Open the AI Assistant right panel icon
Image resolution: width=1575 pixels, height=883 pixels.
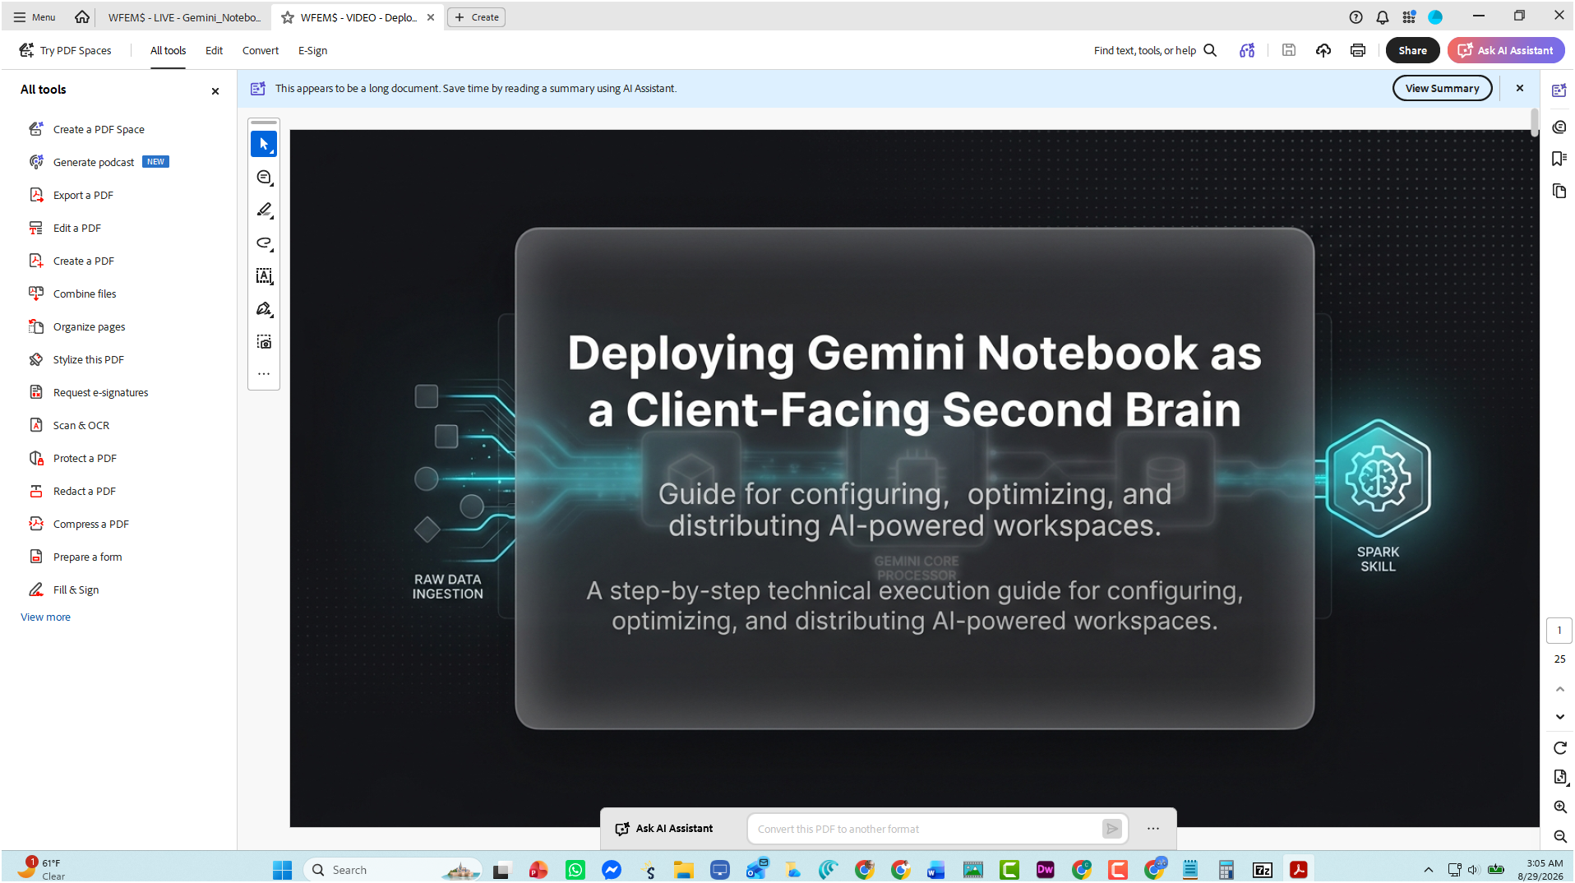[1559, 90]
